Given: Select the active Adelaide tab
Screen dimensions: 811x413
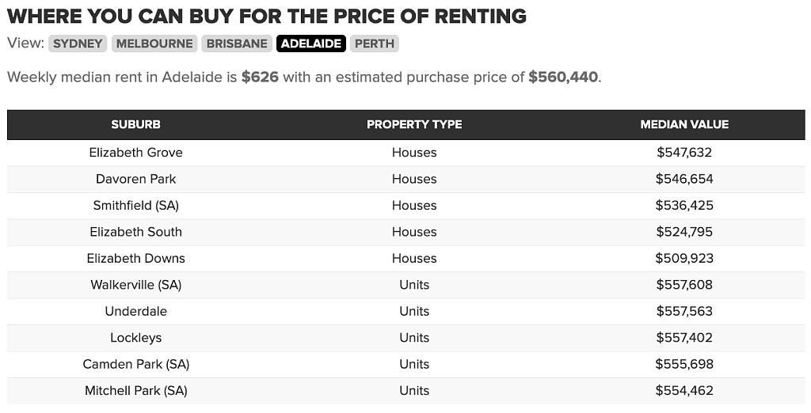Looking at the screenshot, I should (x=310, y=44).
